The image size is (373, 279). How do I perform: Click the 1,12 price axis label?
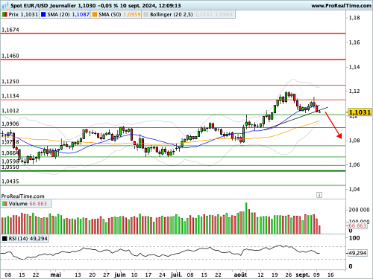(x=354, y=92)
